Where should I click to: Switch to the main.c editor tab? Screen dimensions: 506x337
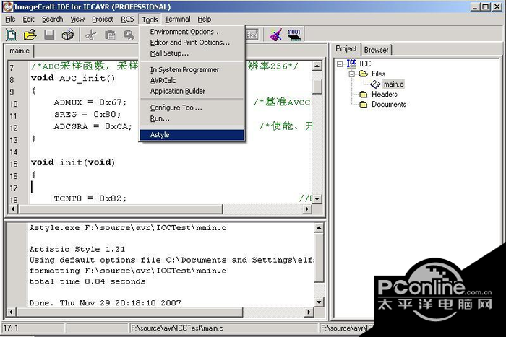pyautogui.click(x=20, y=51)
